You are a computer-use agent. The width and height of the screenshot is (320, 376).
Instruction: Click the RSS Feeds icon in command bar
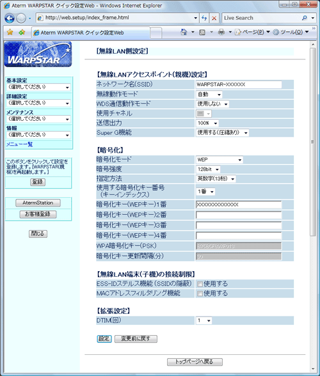202,32
